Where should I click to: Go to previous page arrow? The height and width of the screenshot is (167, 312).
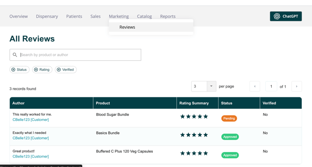(x=255, y=86)
